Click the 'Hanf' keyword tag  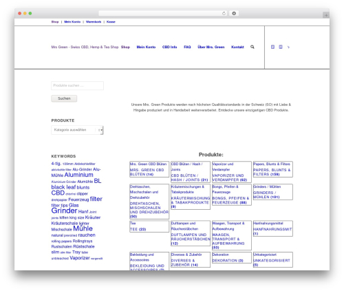83,211
